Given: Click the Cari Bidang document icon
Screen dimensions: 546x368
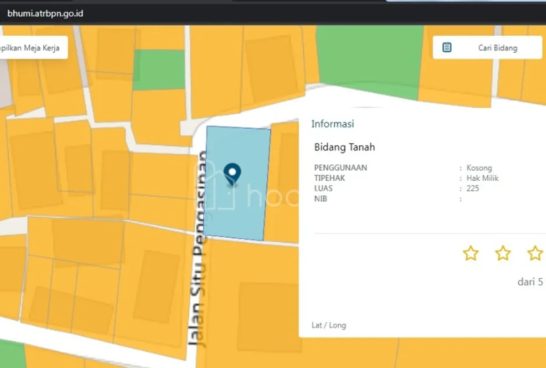Looking at the screenshot, I should pyautogui.click(x=446, y=47).
